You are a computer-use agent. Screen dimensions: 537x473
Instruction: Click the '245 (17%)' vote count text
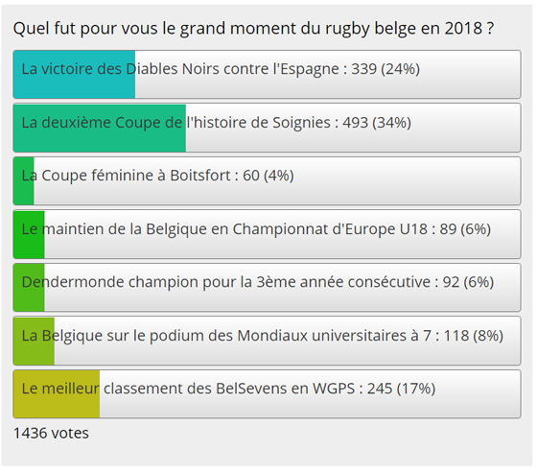pyautogui.click(x=402, y=389)
